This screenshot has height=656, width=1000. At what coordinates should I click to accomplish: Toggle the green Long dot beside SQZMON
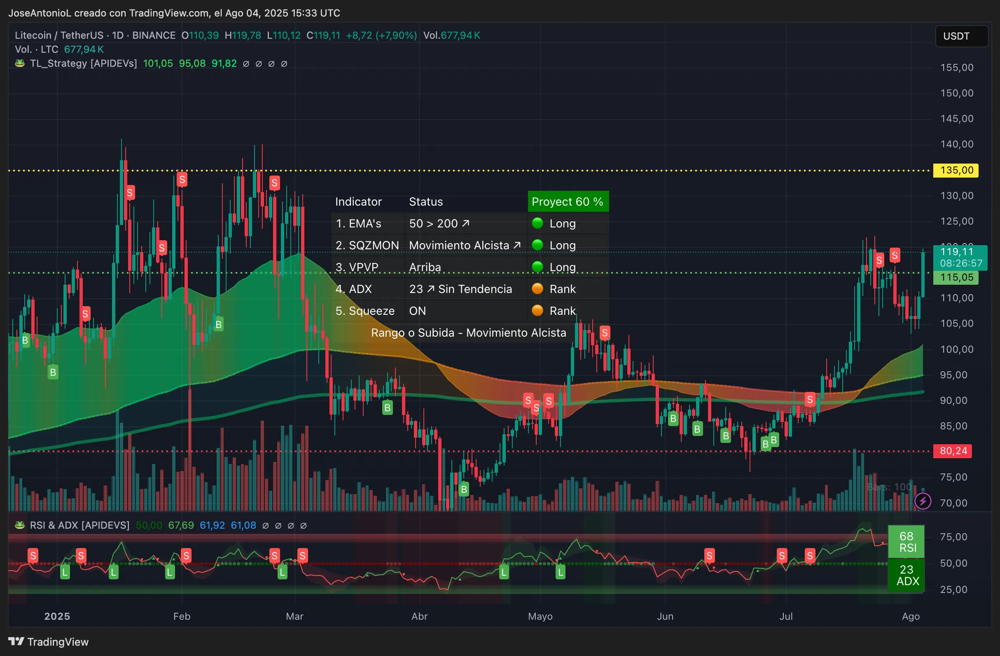coord(538,245)
